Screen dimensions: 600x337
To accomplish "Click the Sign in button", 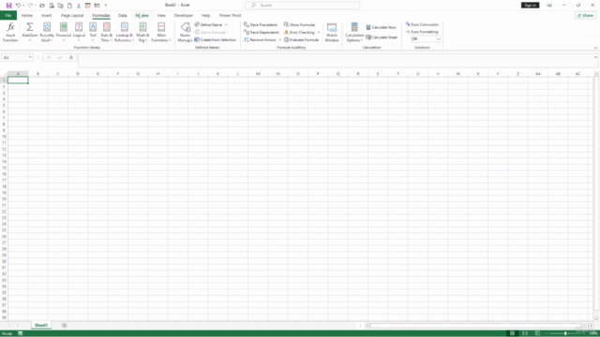I will click(x=530, y=6).
